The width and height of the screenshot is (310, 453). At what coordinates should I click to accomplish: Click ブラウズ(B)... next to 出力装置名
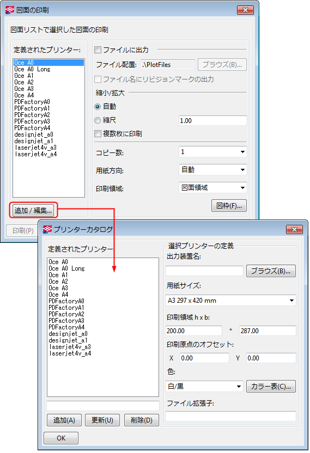(271, 271)
